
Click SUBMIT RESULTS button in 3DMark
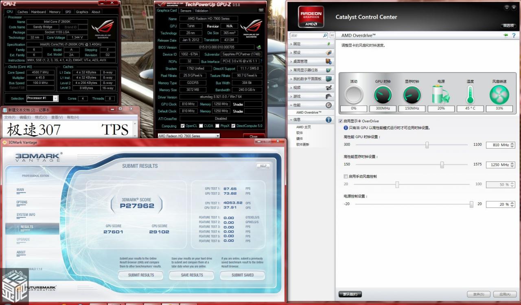pos(141,275)
